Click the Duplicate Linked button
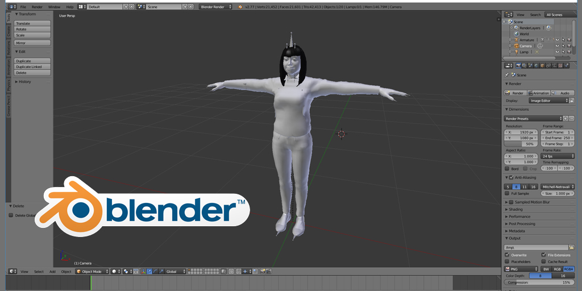The width and height of the screenshot is (582, 291). (32, 67)
